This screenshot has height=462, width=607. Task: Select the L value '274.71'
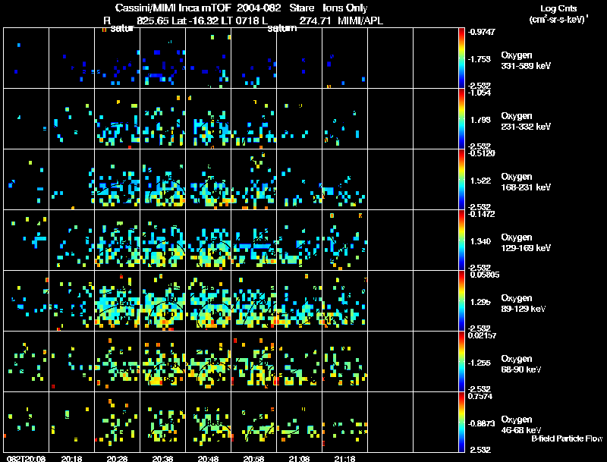(x=315, y=20)
